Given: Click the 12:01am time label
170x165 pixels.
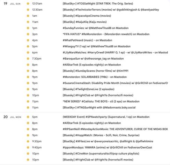Looking at the screenshot, I should (x=37, y=3).
